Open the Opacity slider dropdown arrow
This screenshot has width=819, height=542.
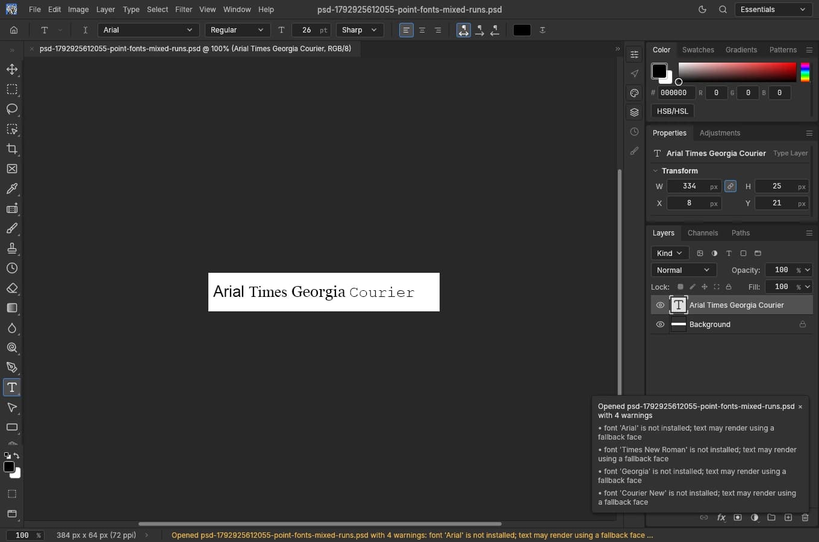[808, 270]
